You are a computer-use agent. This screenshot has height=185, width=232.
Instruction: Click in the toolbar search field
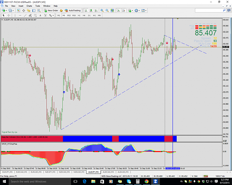[209, 10]
